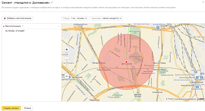Click the map zoom slider handle

coord(67,58)
